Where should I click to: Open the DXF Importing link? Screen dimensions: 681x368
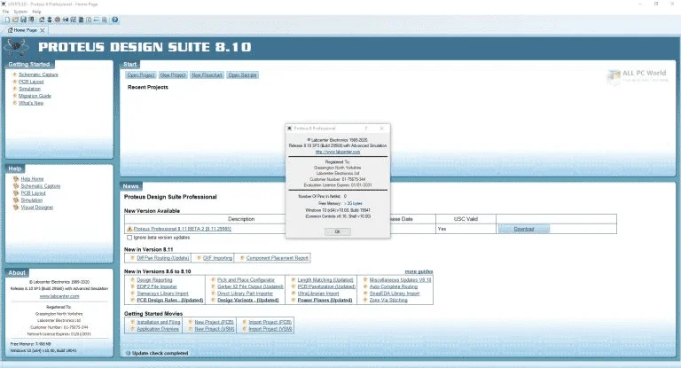[217, 258]
